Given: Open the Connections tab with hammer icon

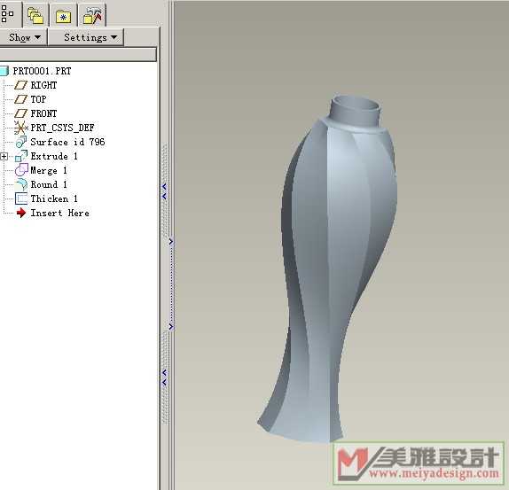Looking at the screenshot, I should tap(92, 15).
